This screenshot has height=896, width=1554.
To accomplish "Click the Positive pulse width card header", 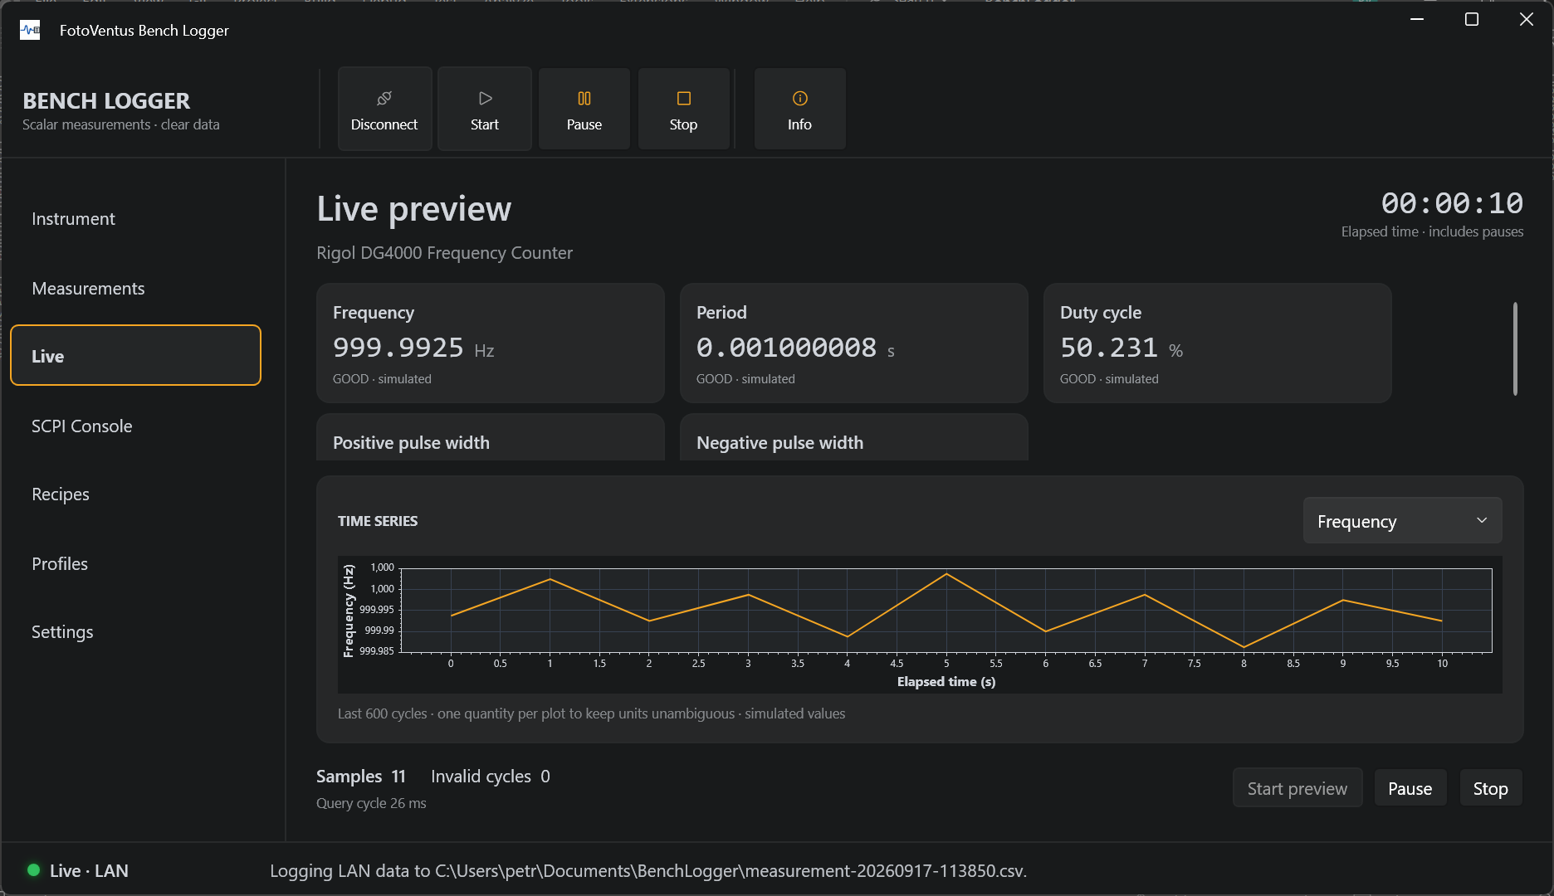I will [411, 443].
